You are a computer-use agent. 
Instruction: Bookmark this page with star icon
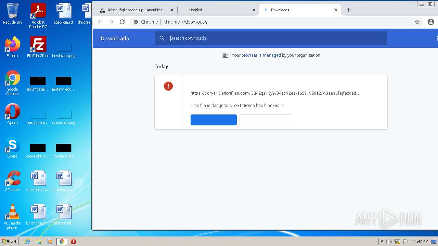[417, 22]
